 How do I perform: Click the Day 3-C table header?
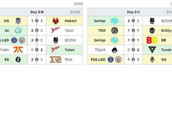point(133,12)
